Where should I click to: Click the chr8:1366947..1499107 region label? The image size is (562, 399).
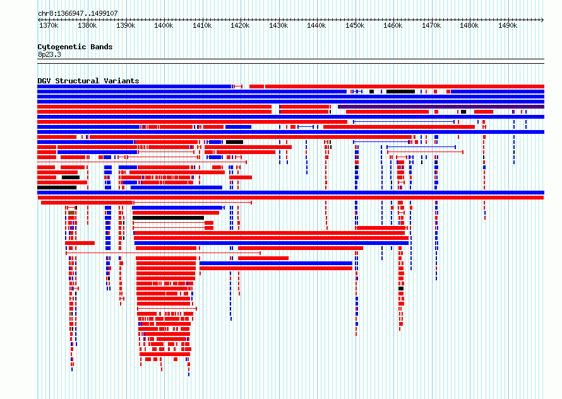point(78,14)
